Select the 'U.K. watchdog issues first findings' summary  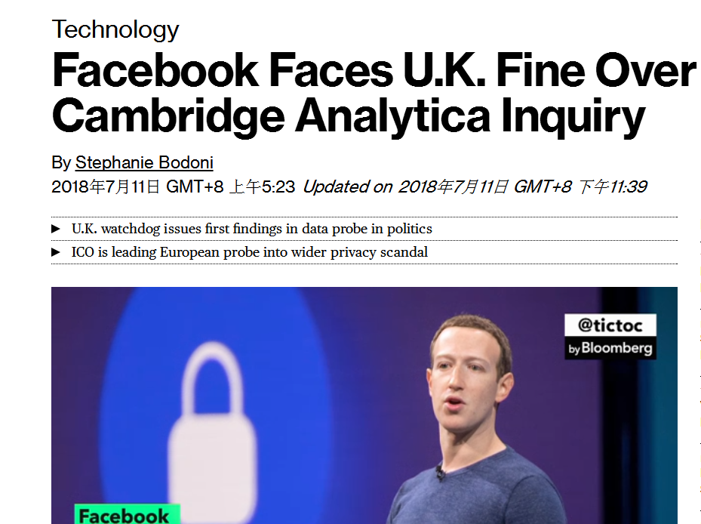[252, 228]
